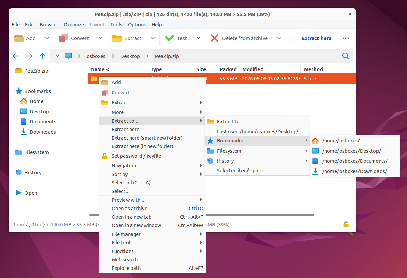Open the Convert button dropdown arrow
407x278 pixels.
pyautogui.click(x=100, y=38)
